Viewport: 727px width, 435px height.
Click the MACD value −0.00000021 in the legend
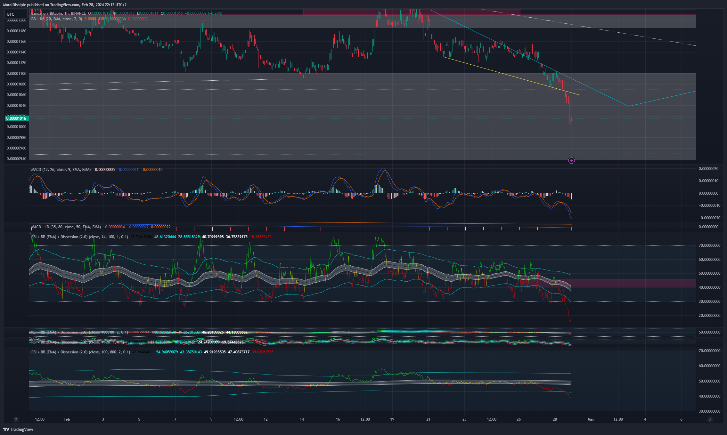pos(127,170)
